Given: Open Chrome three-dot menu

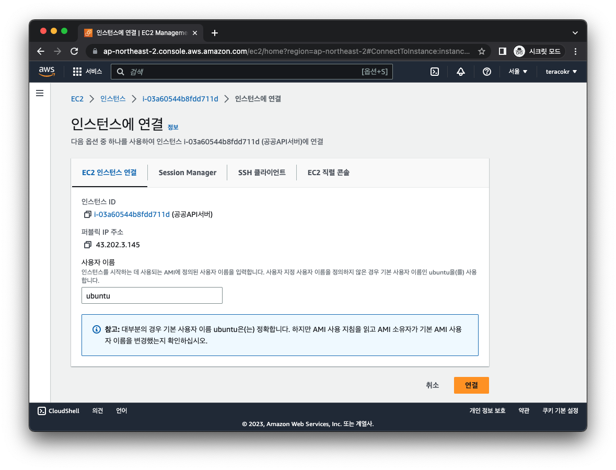Looking at the screenshot, I should [575, 51].
